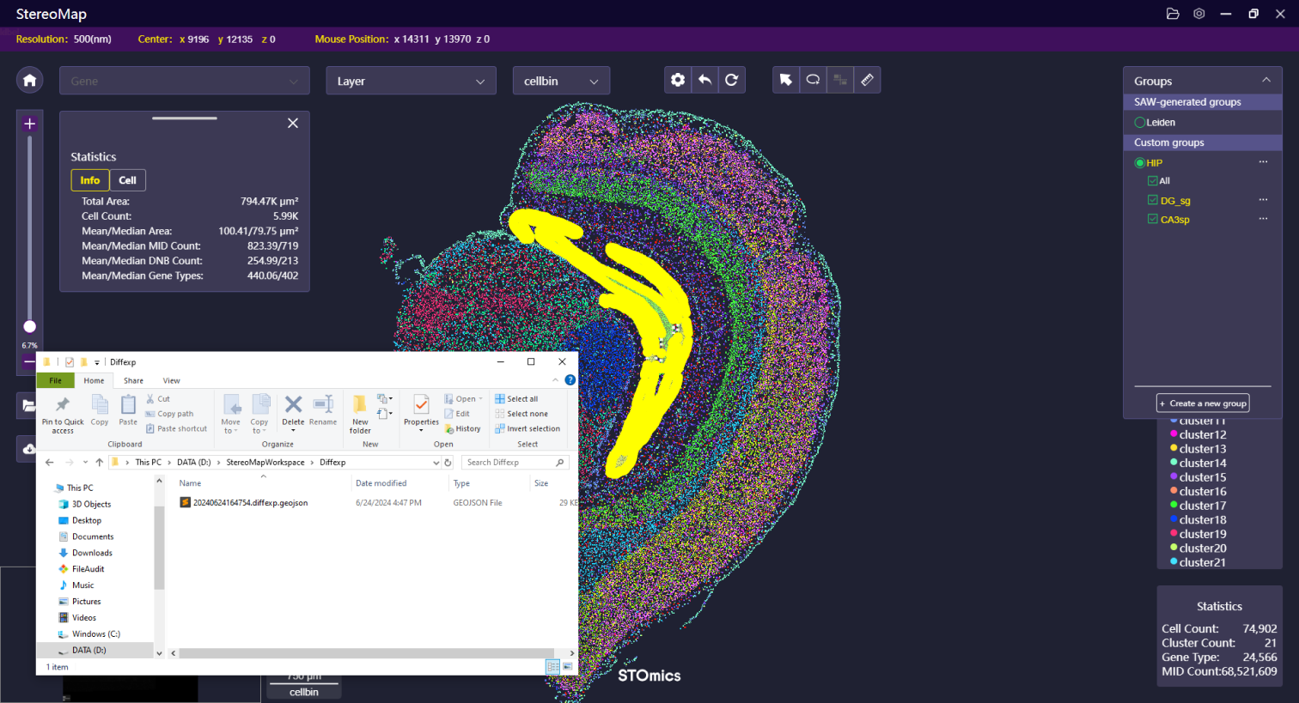Click the zoom in plus button

pyautogui.click(x=29, y=124)
